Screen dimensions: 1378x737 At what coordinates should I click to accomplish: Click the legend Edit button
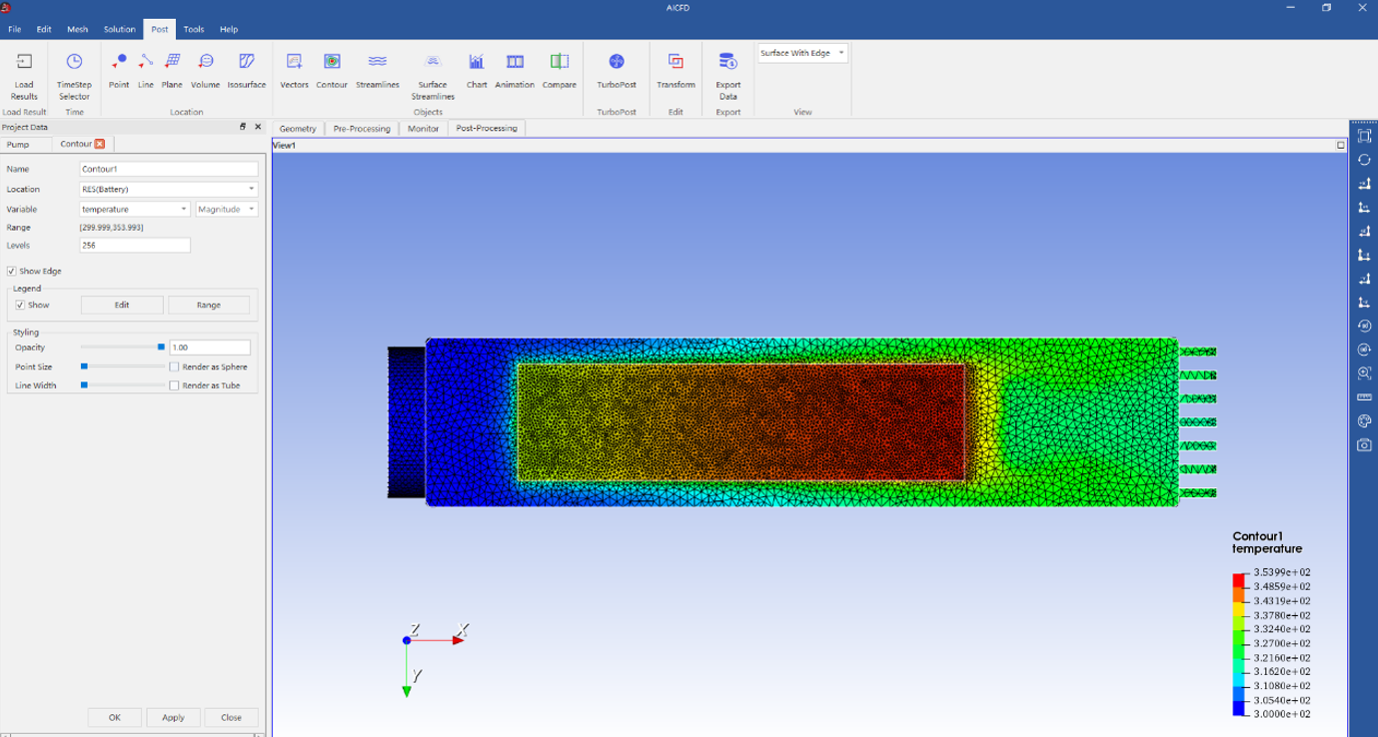122,305
